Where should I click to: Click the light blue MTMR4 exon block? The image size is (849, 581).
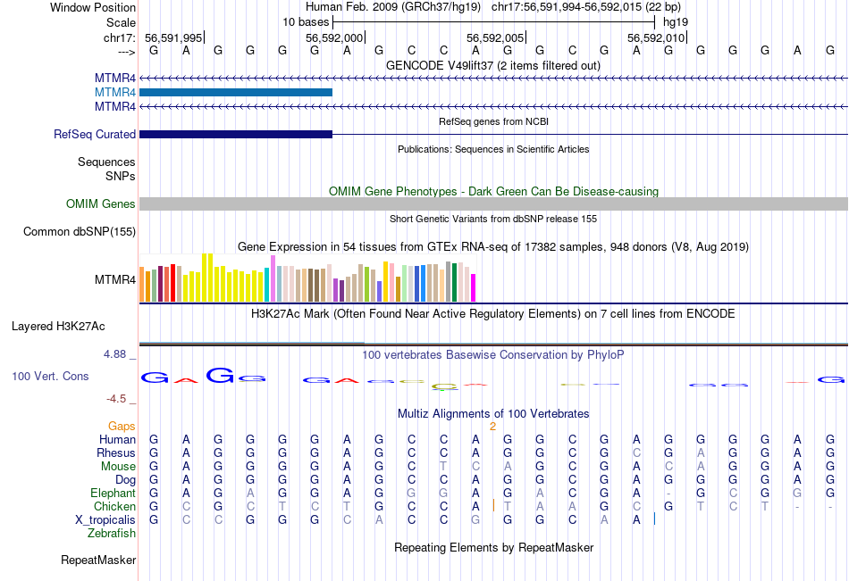[x=236, y=93]
